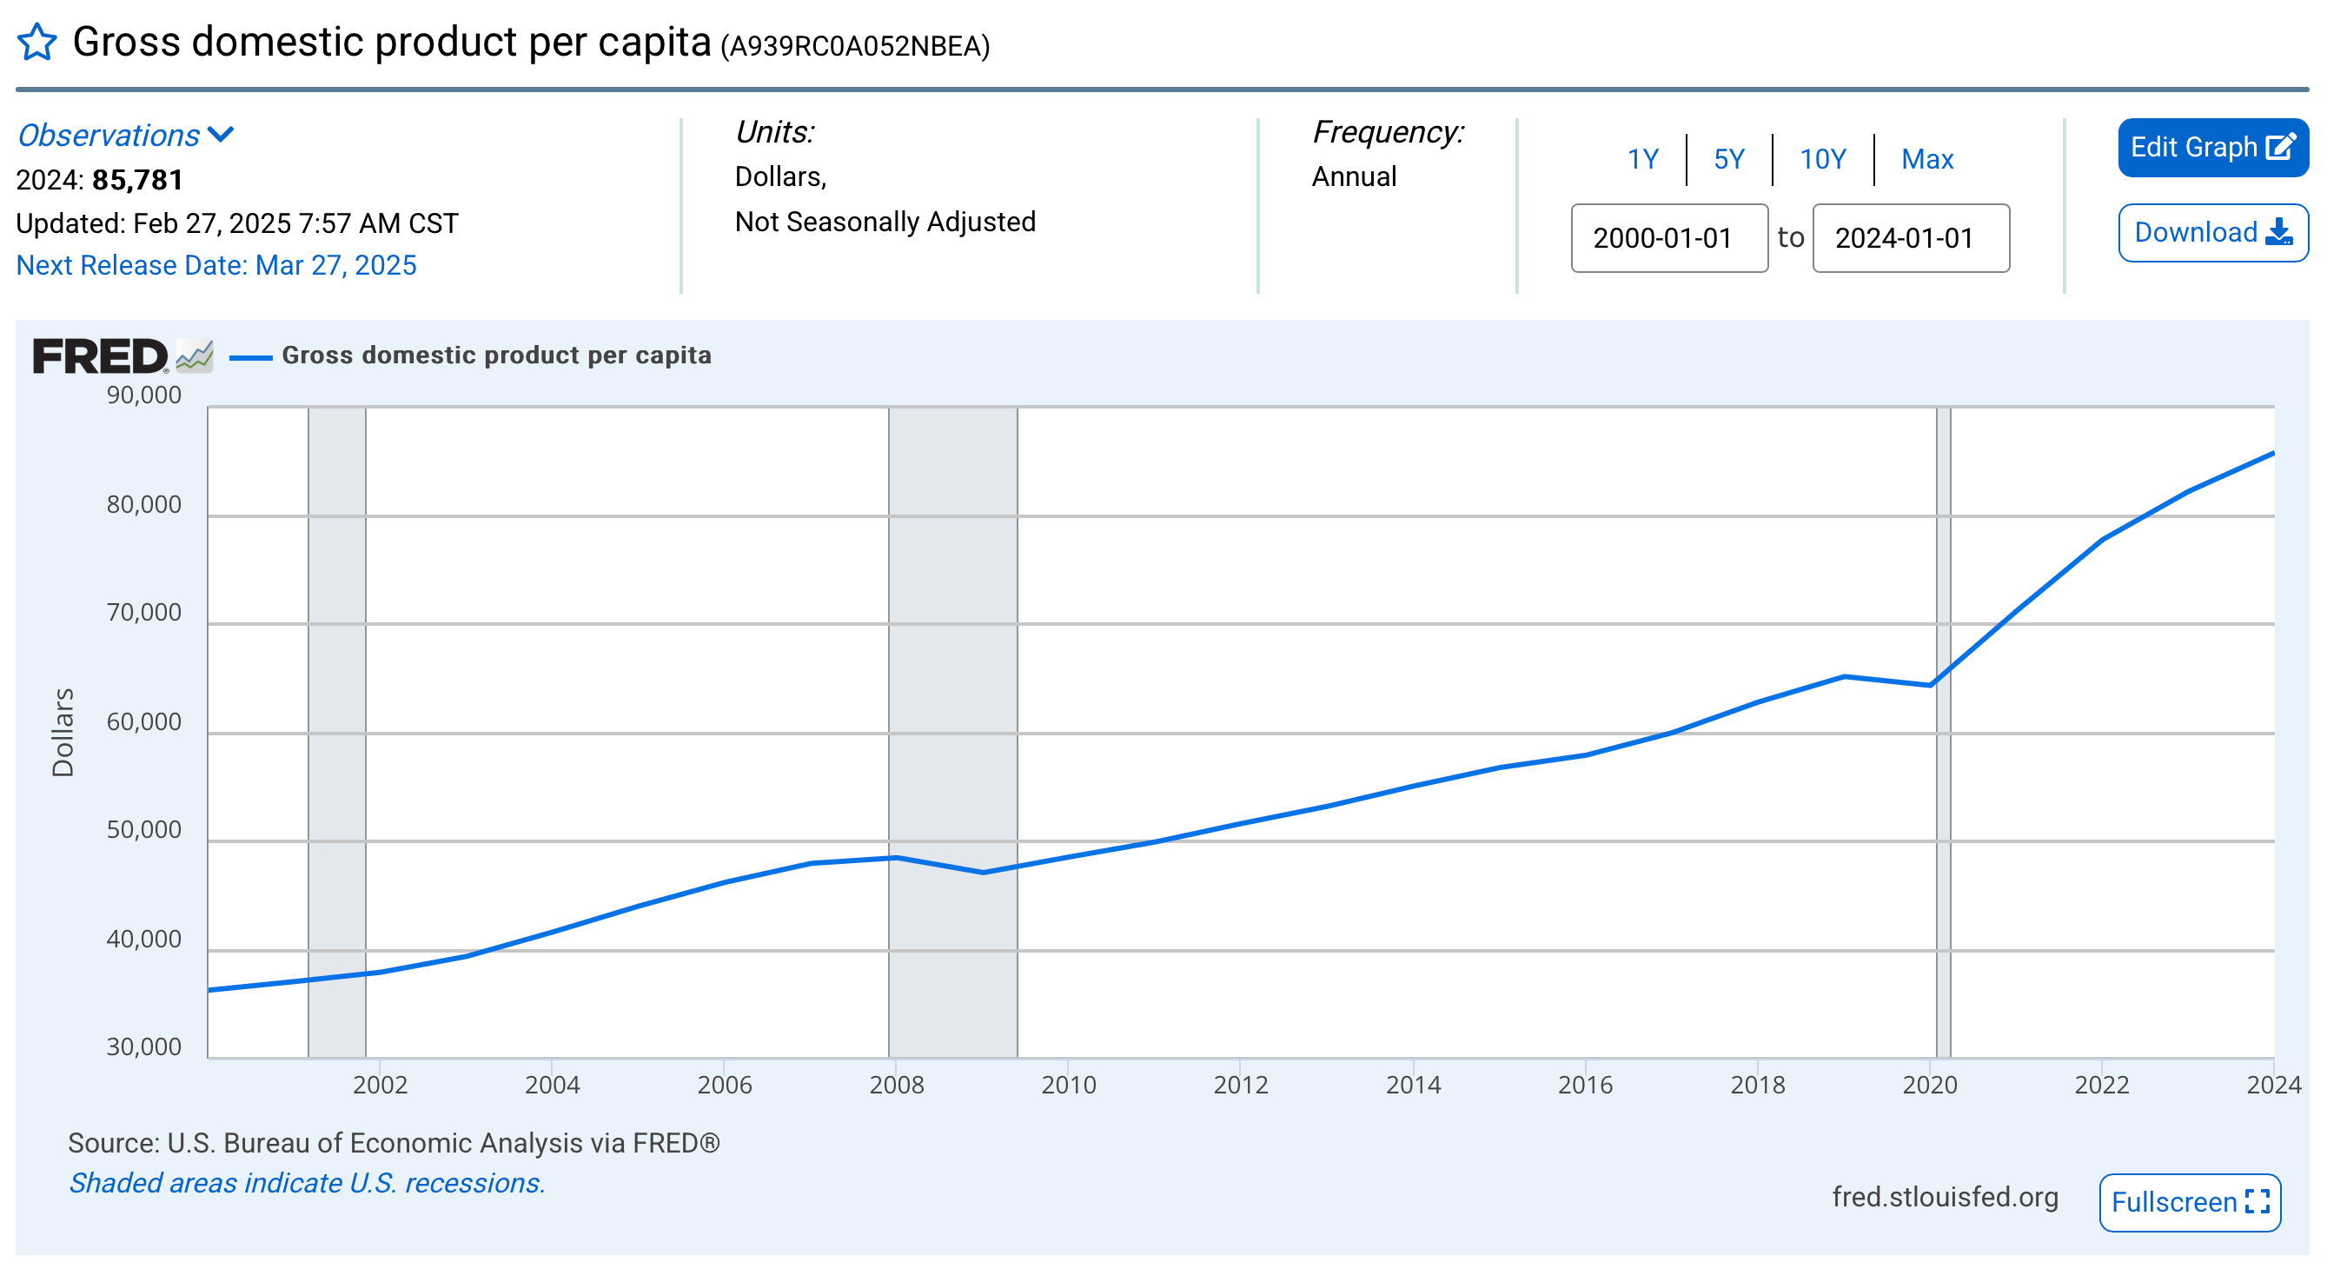Screen dimensions: 2327x1269
Task: Click the blue legend line swatch
Action: pyautogui.click(x=250, y=358)
